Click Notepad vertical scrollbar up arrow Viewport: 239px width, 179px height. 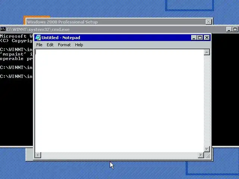click(x=207, y=52)
